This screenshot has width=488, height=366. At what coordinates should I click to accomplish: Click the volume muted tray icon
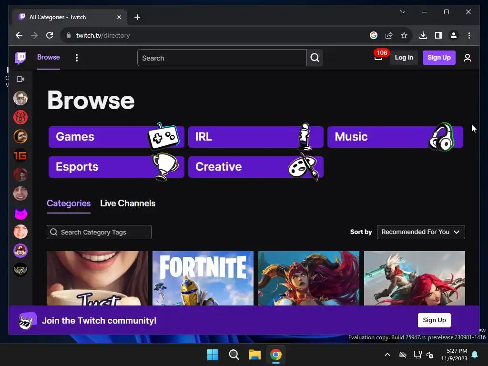pyautogui.click(x=430, y=355)
